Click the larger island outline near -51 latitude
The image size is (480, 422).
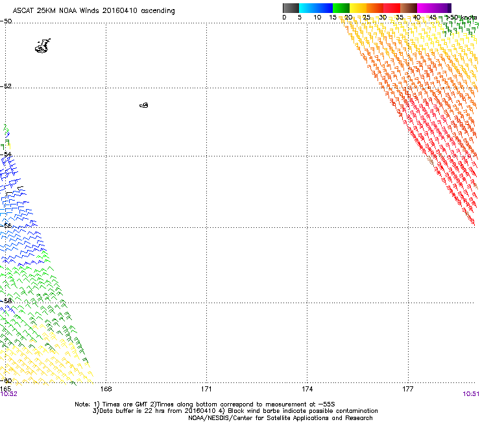pyautogui.click(x=43, y=45)
